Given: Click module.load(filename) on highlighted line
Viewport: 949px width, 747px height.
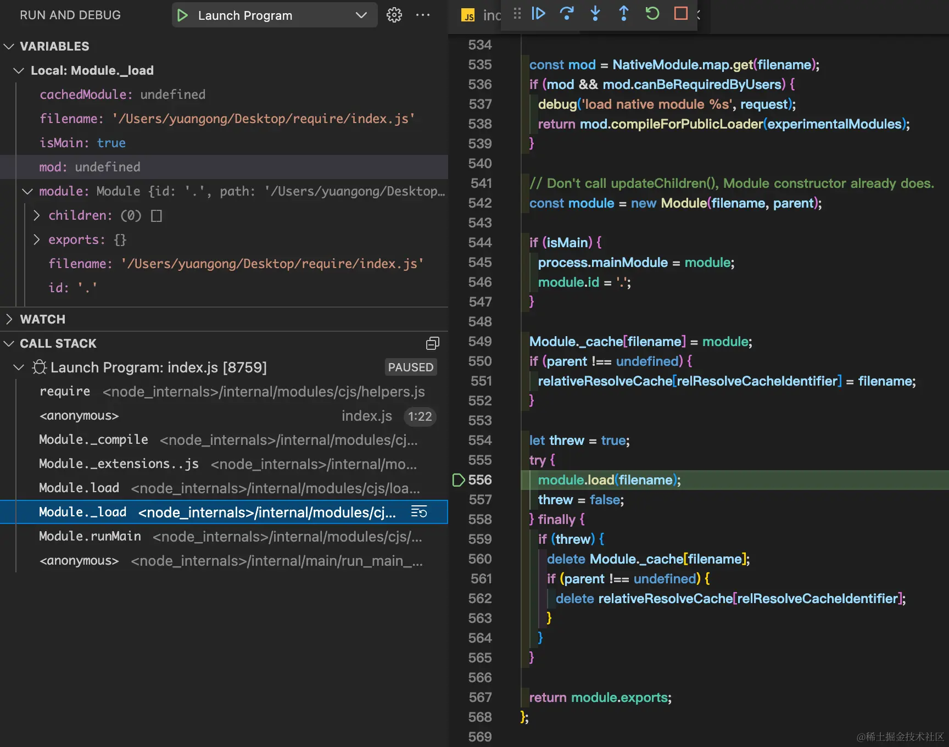Looking at the screenshot, I should pyautogui.click(x=609, y=480).
